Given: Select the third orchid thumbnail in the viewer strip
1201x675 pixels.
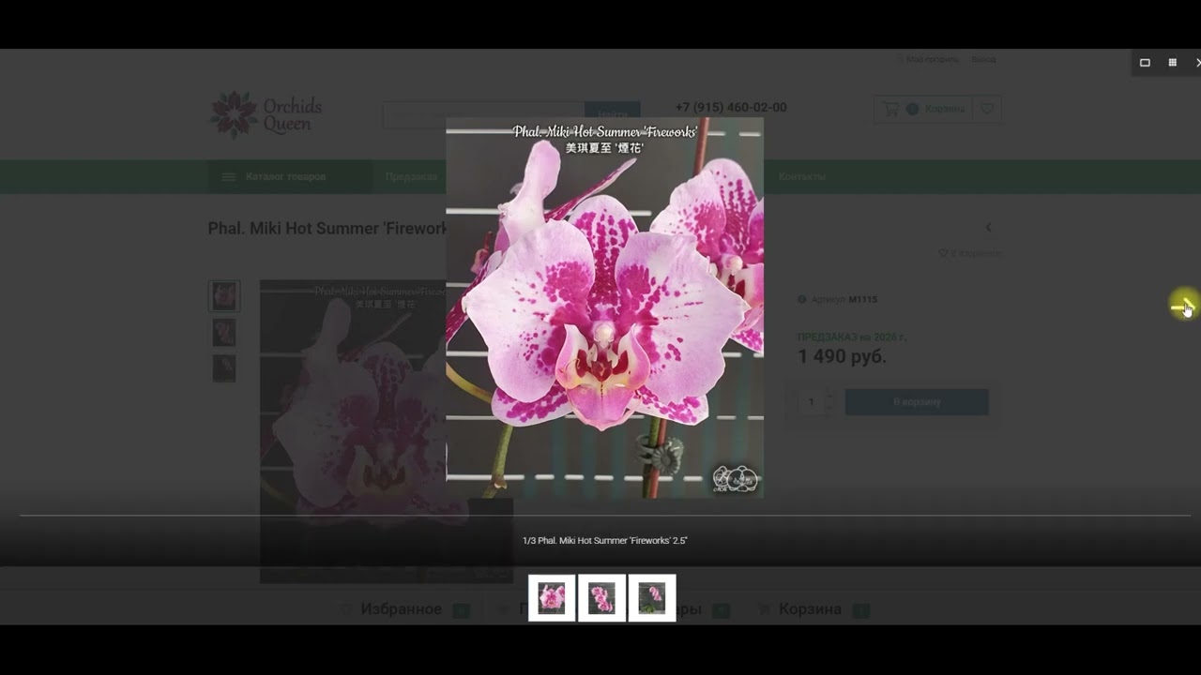Looking at the screenshot, I should [x=652, y=597].
